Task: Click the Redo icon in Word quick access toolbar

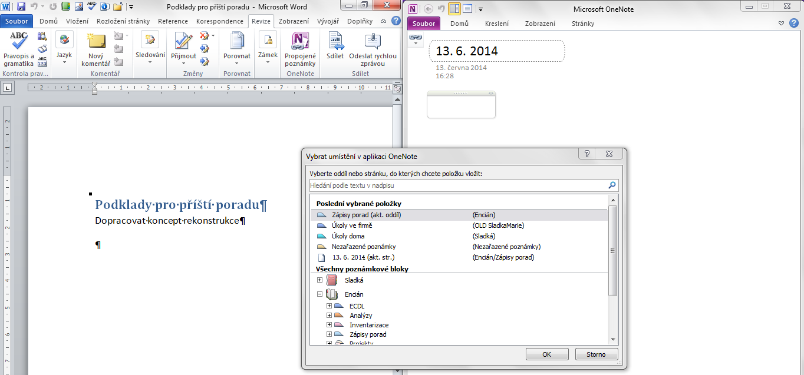Action: [x=54, y=6]
